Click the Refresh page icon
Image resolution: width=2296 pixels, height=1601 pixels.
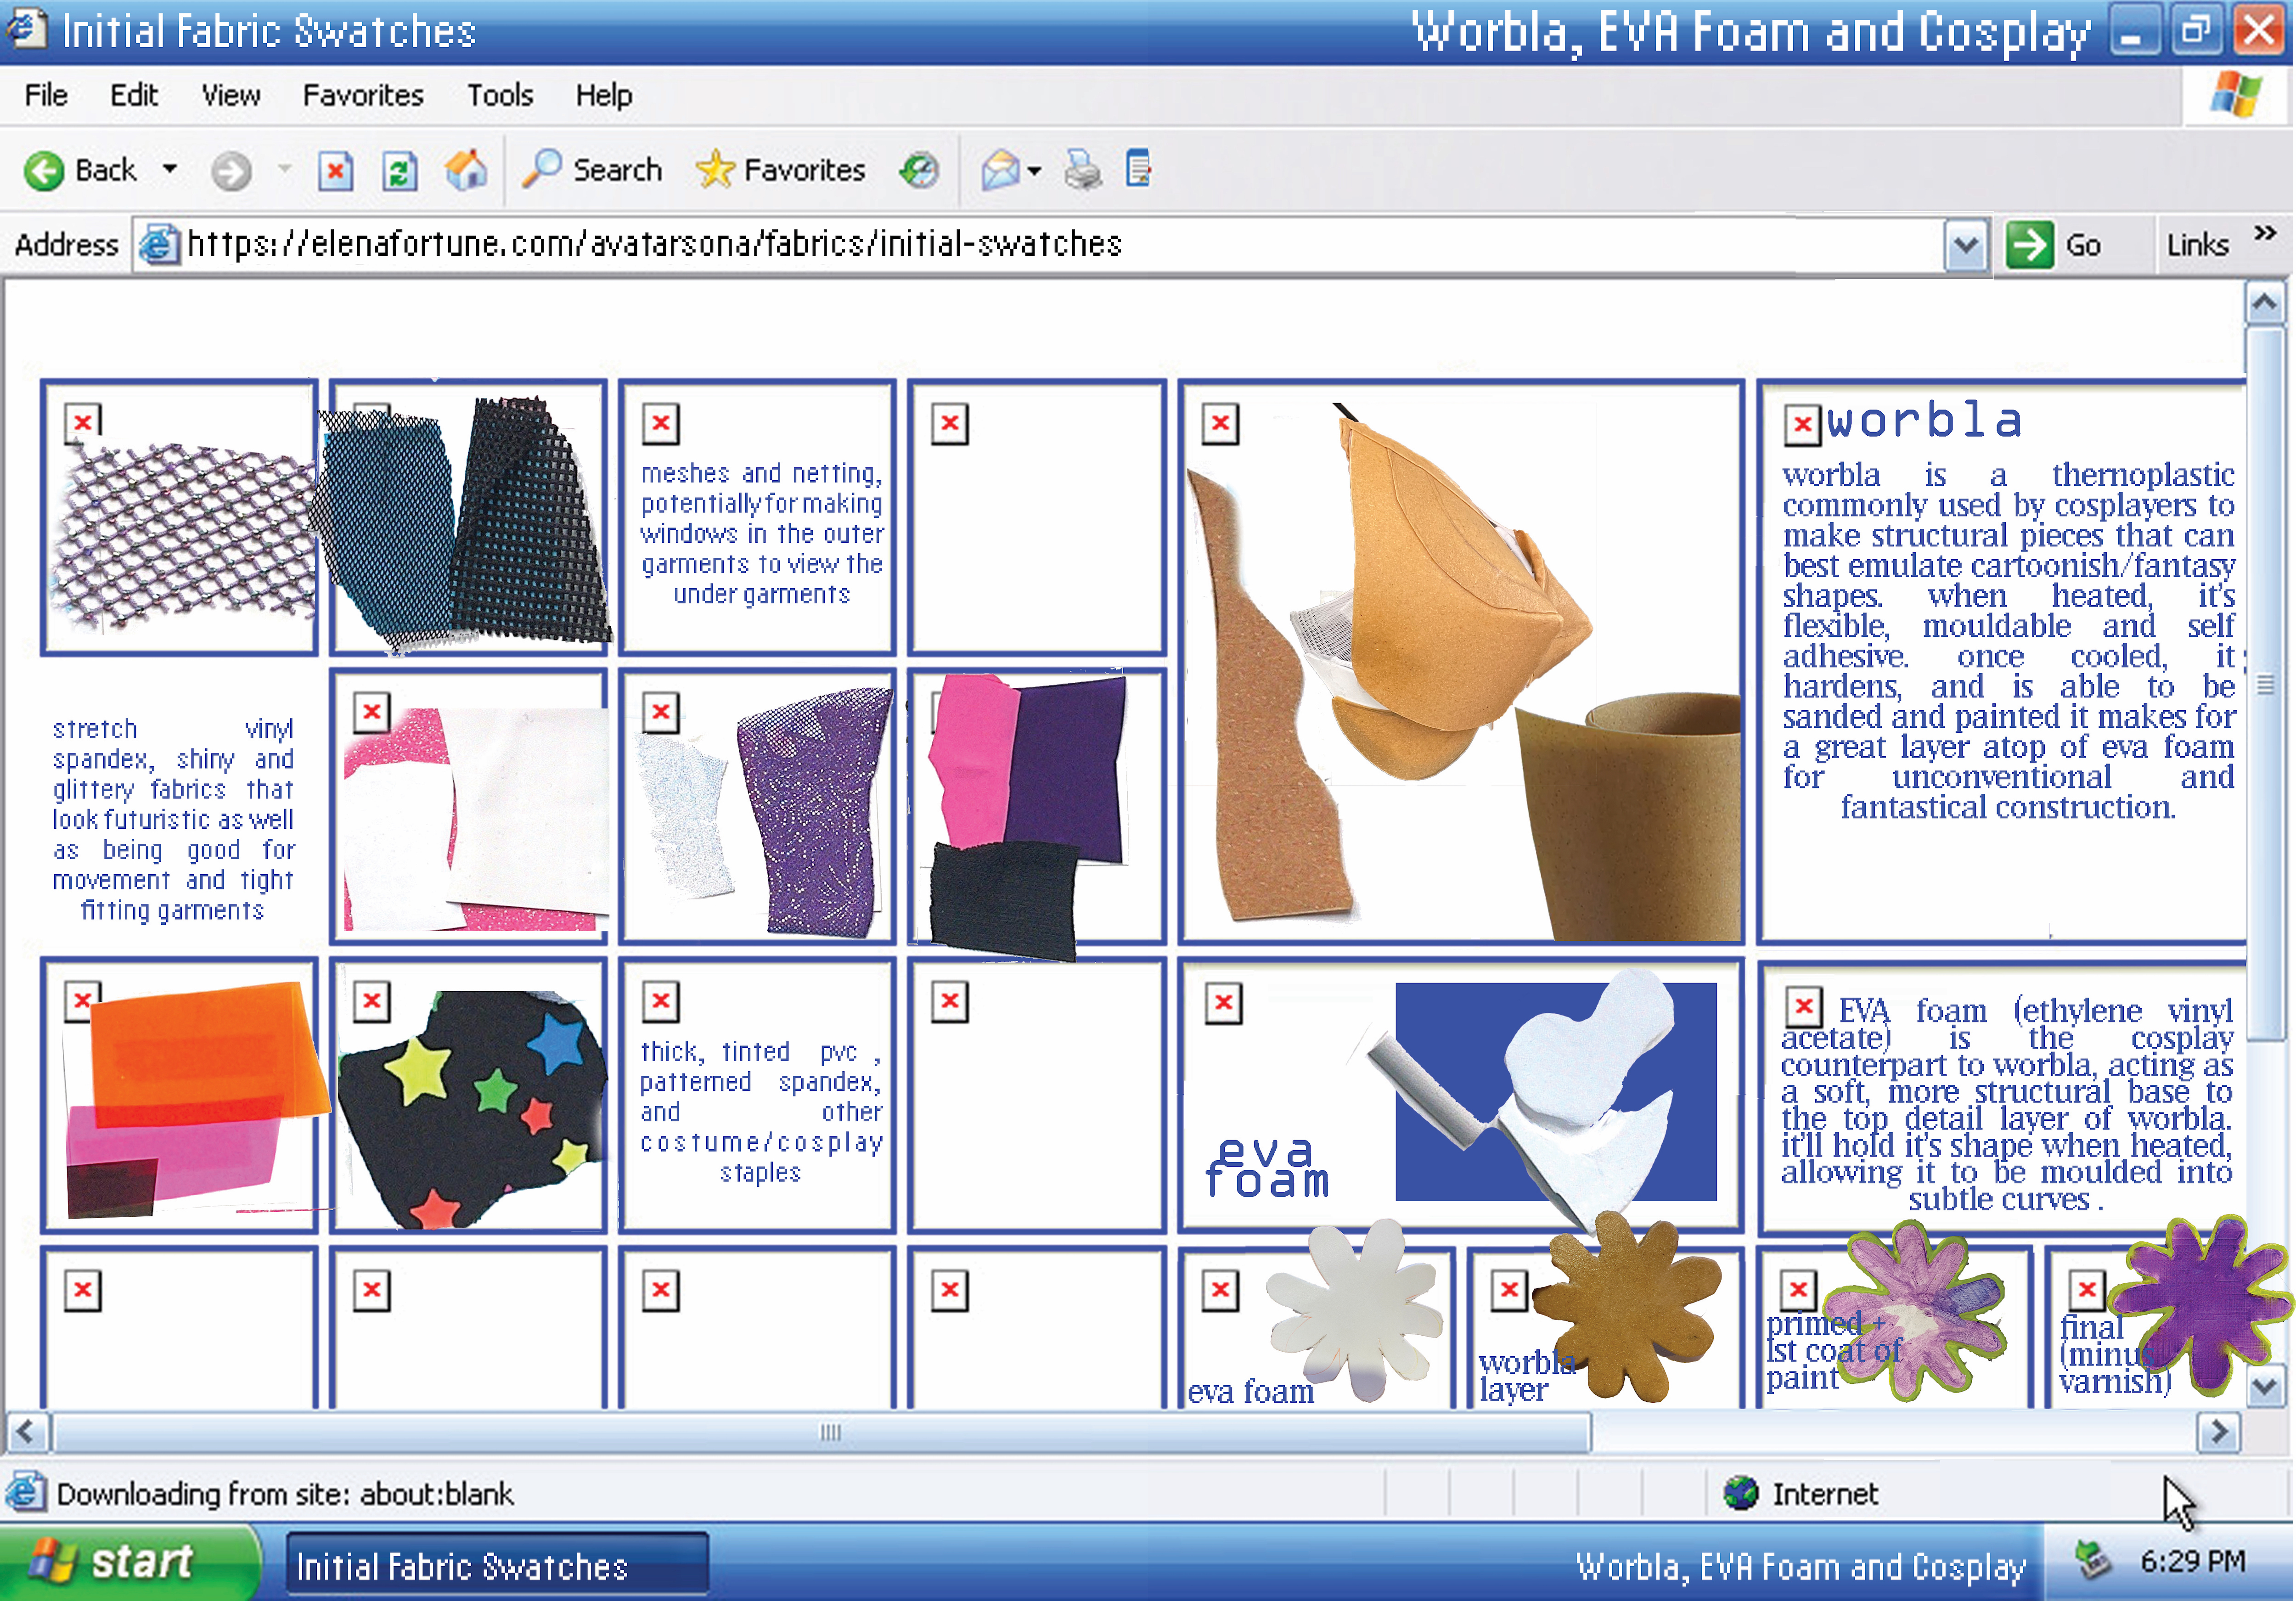(x=400, y=171)
